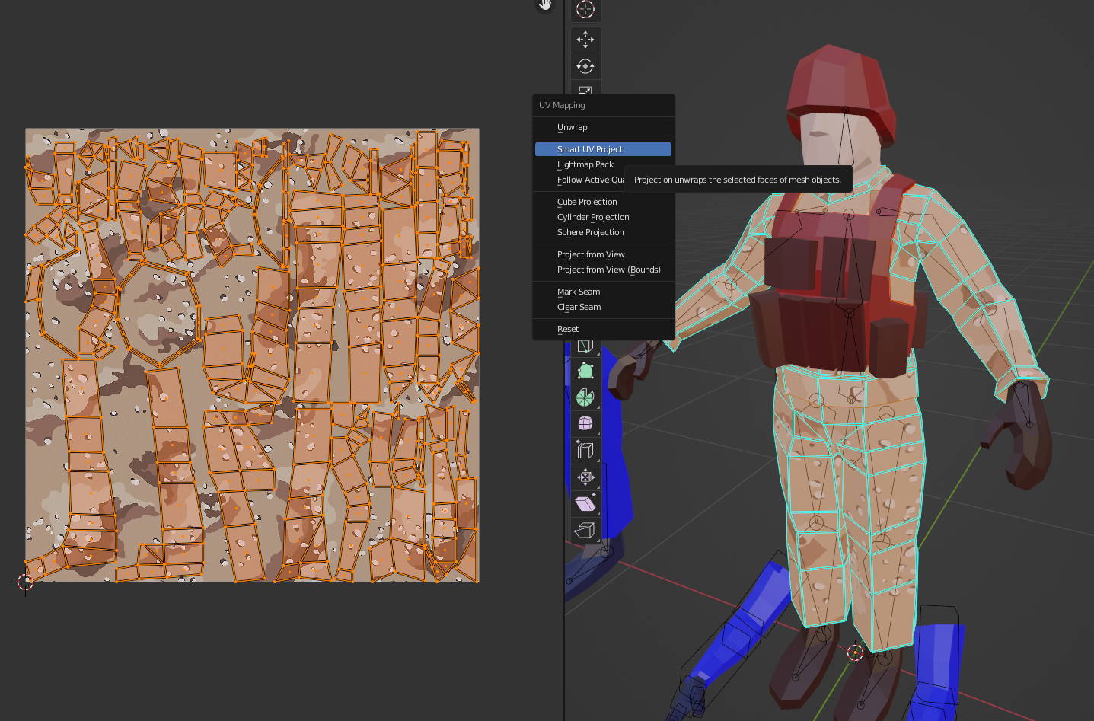
Task: Click the pan hand gizmo icon
Action: (x=545, y=5)
